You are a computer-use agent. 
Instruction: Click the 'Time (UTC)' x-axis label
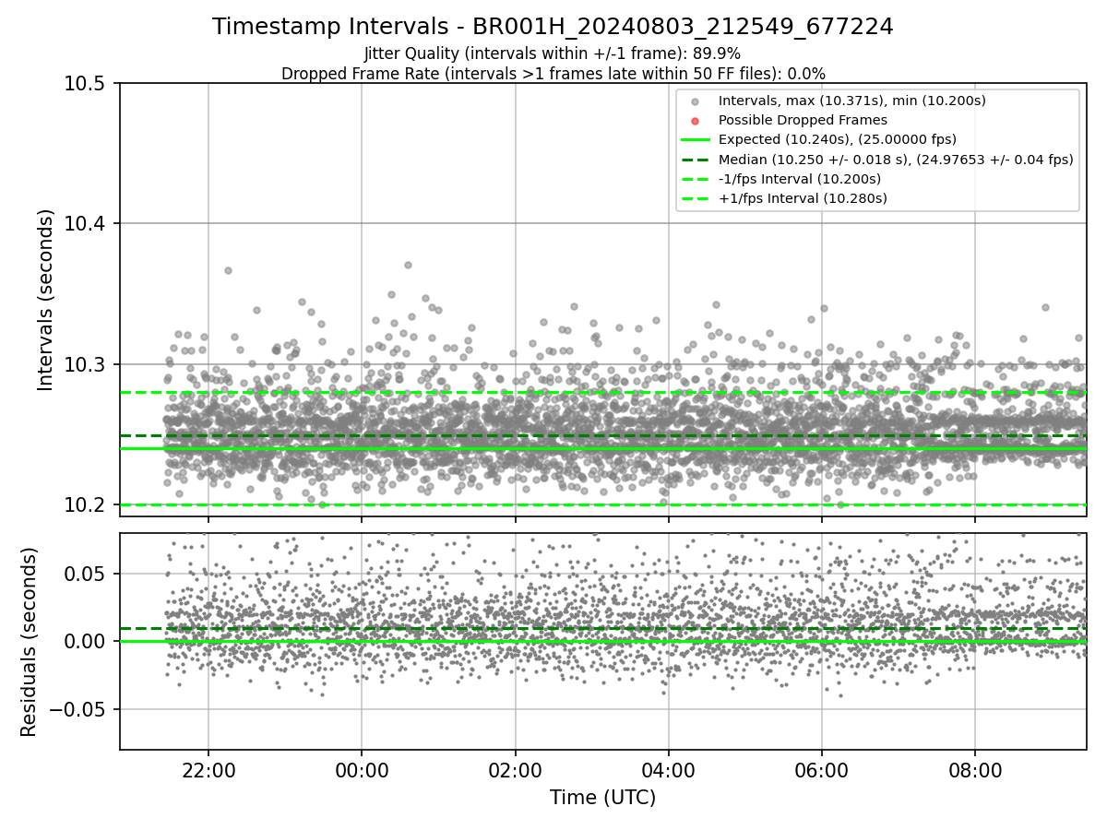(x=602, y=798)
